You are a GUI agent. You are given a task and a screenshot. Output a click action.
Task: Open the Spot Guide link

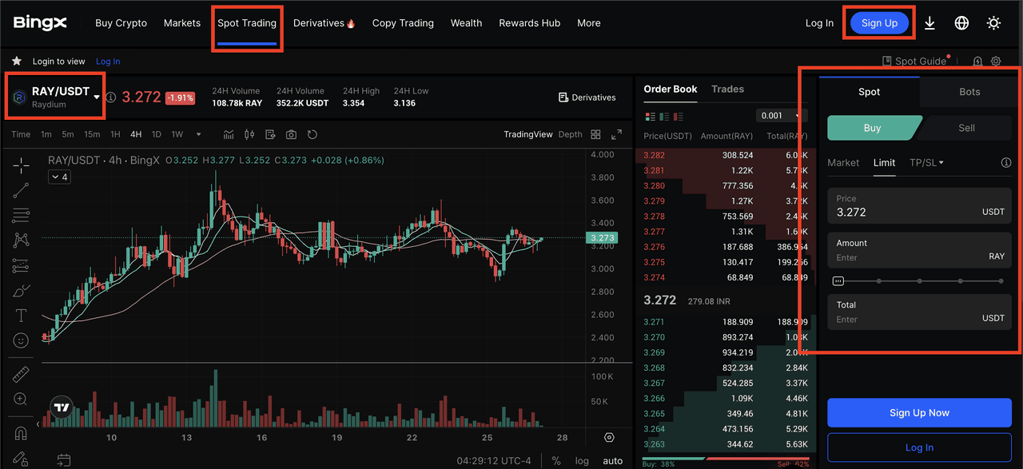click(x=914, y=61)
